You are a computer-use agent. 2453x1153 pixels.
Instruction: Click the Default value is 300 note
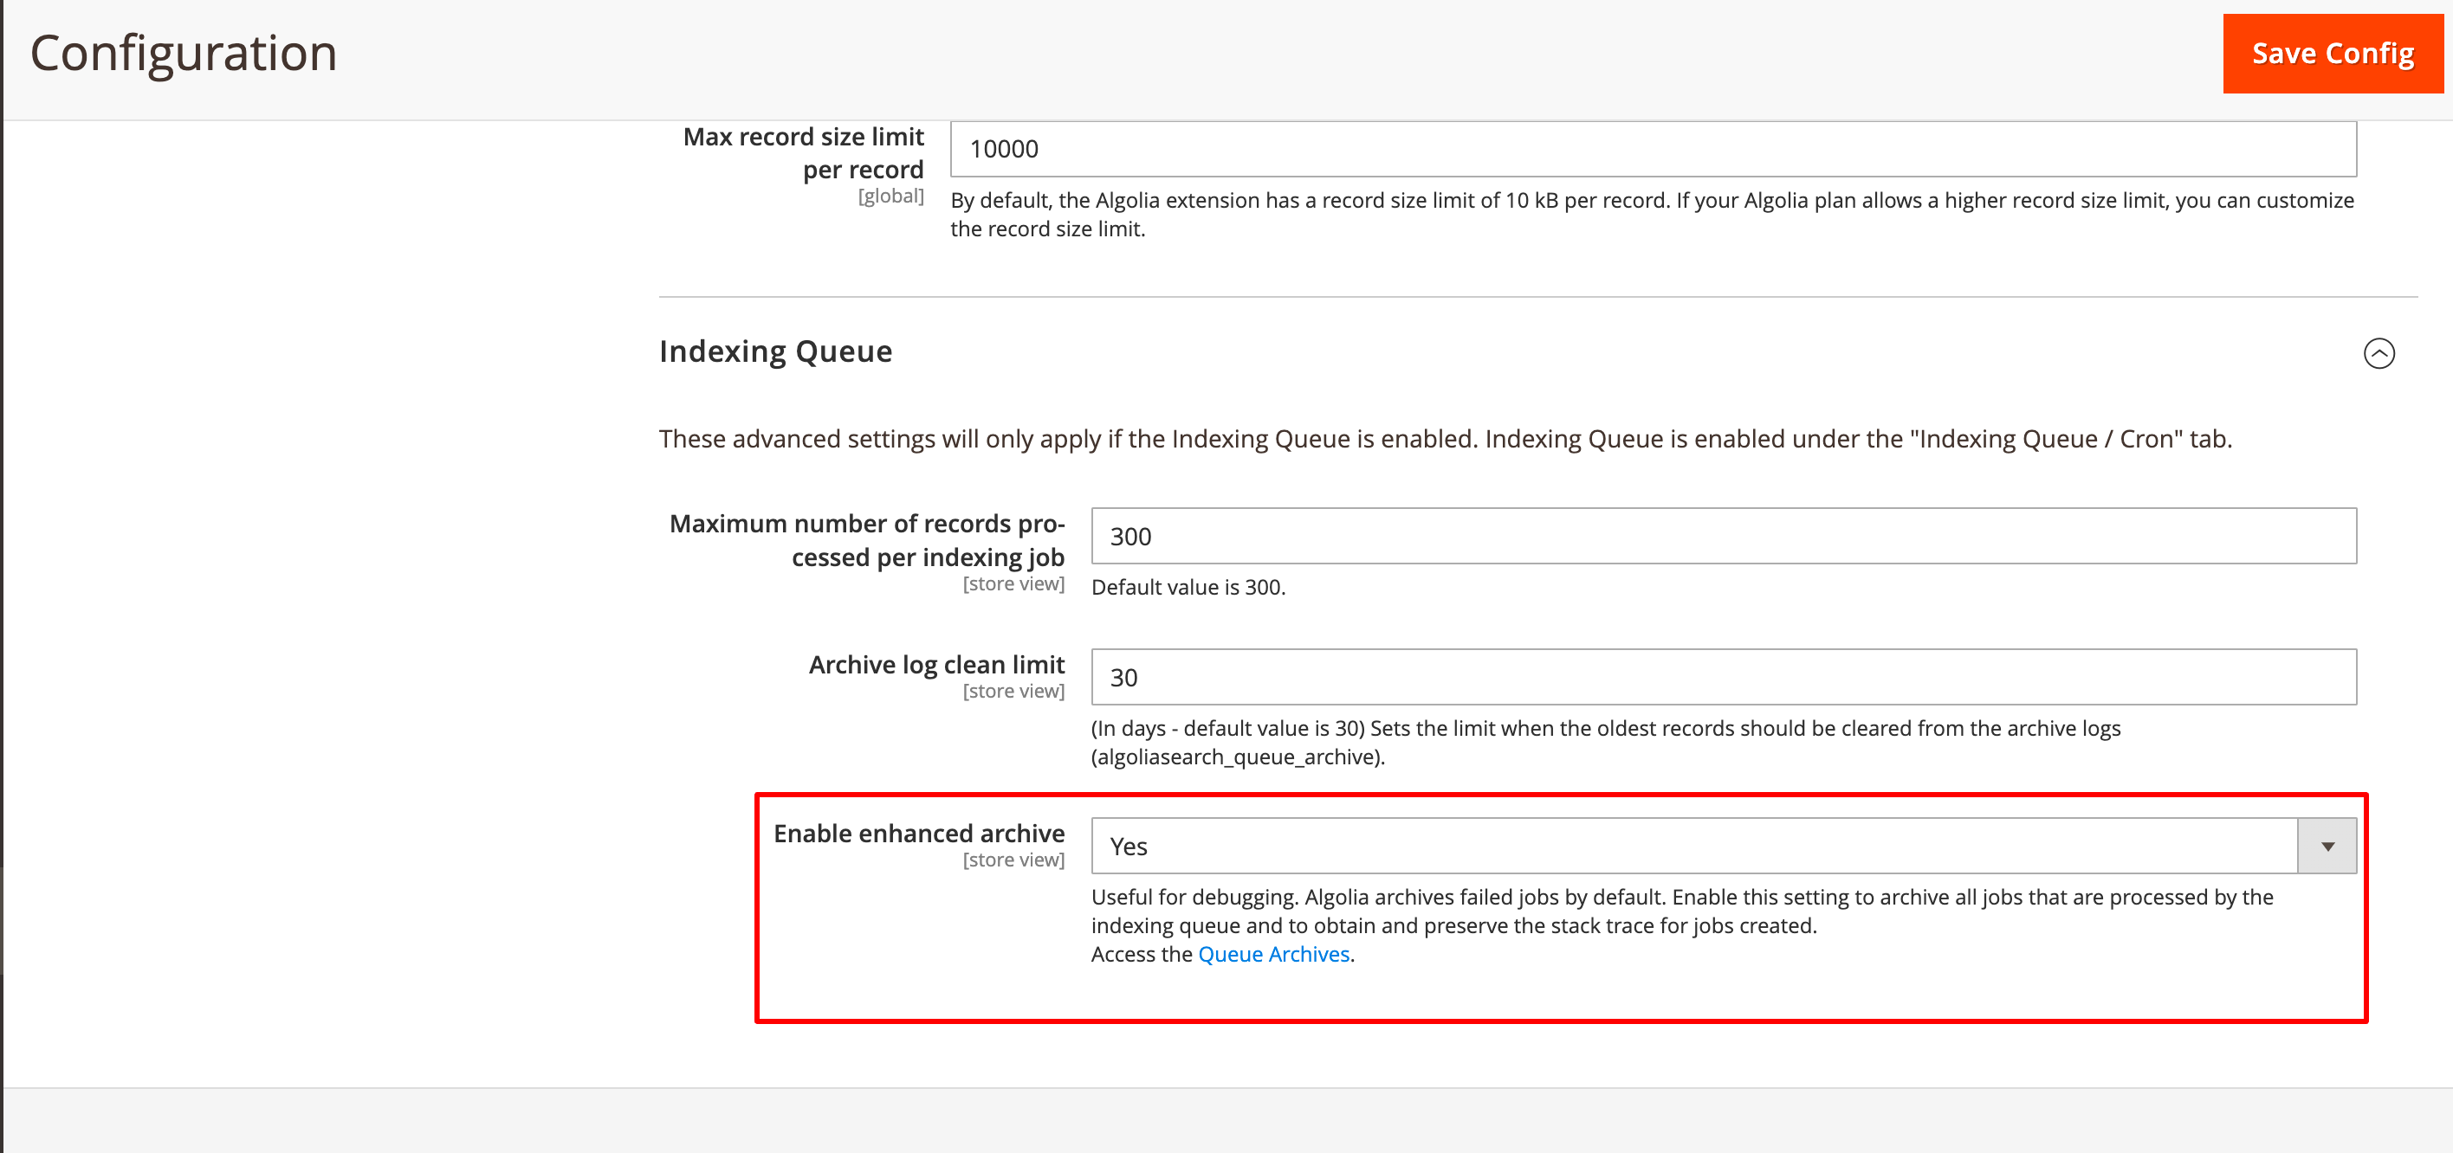coord(1188,587)
